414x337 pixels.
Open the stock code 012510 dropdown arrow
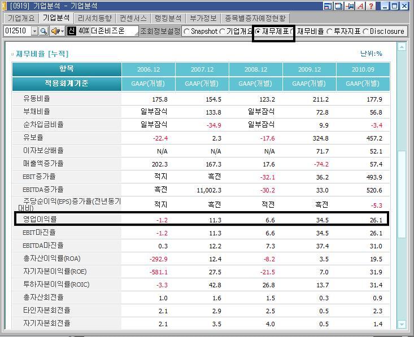tap(34, 31)
